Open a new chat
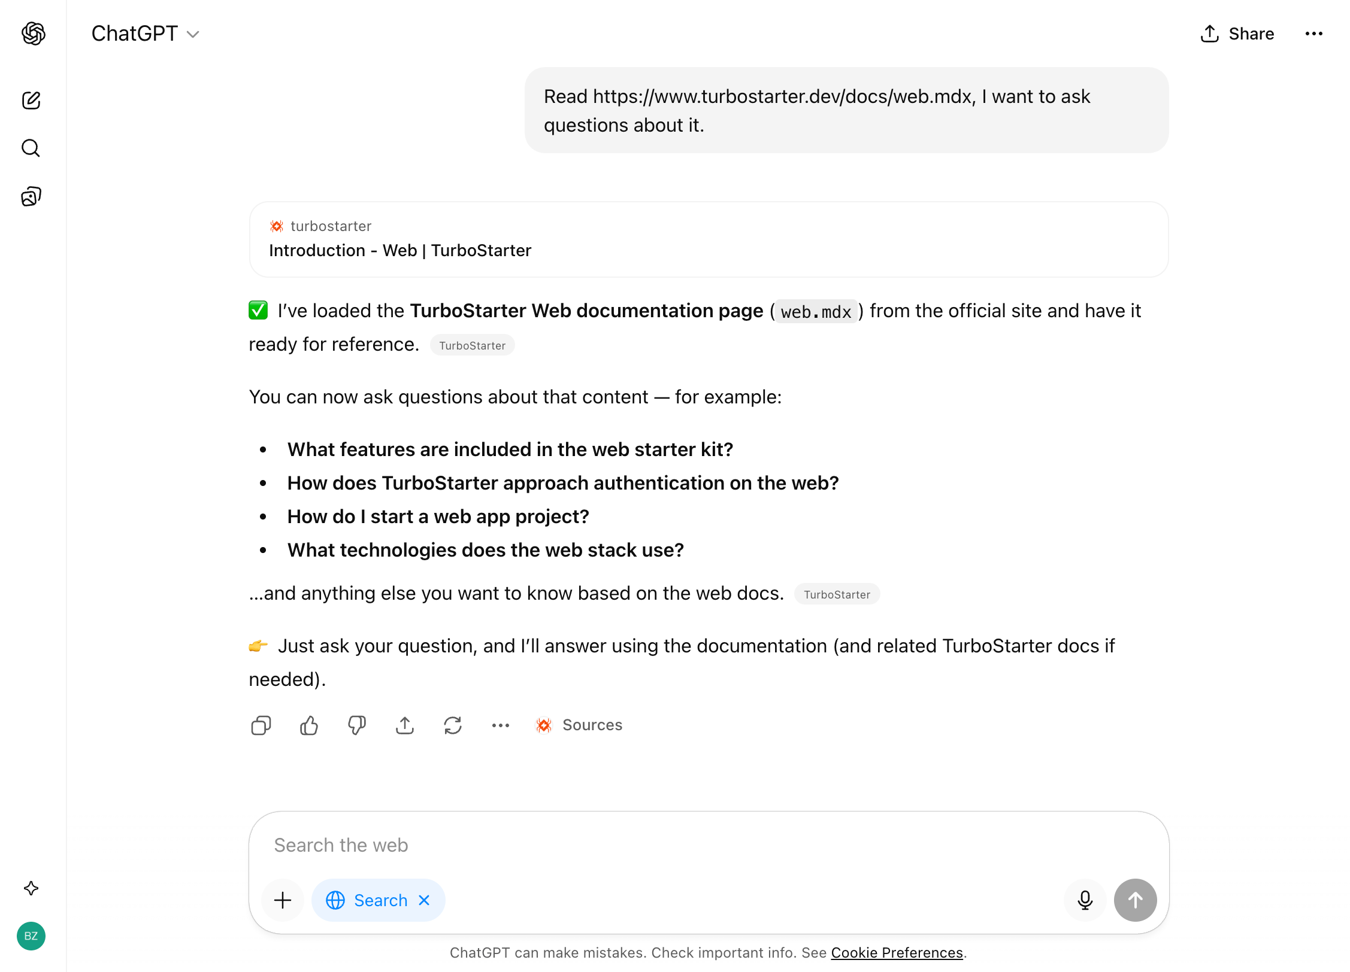The height and width of the screenshot is (972, 1350). pos(31,101)
